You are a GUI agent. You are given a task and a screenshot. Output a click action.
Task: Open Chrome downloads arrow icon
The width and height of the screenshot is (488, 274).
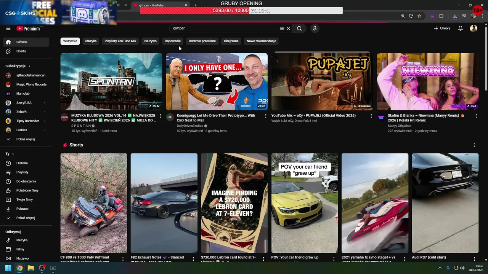[455, 16]
